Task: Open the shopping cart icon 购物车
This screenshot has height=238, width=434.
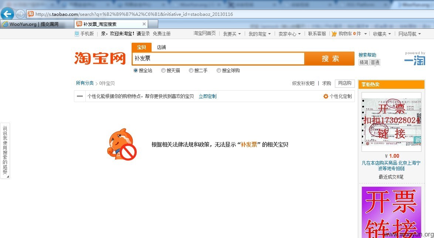Action: tap(334, 34)
